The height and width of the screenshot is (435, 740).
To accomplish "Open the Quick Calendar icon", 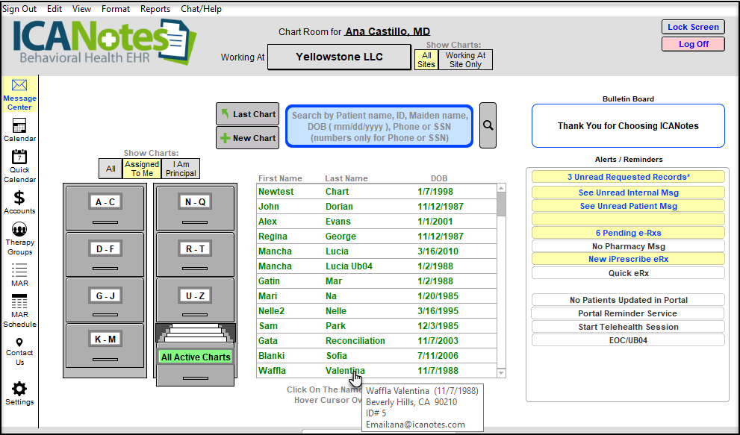I will 19,157.
